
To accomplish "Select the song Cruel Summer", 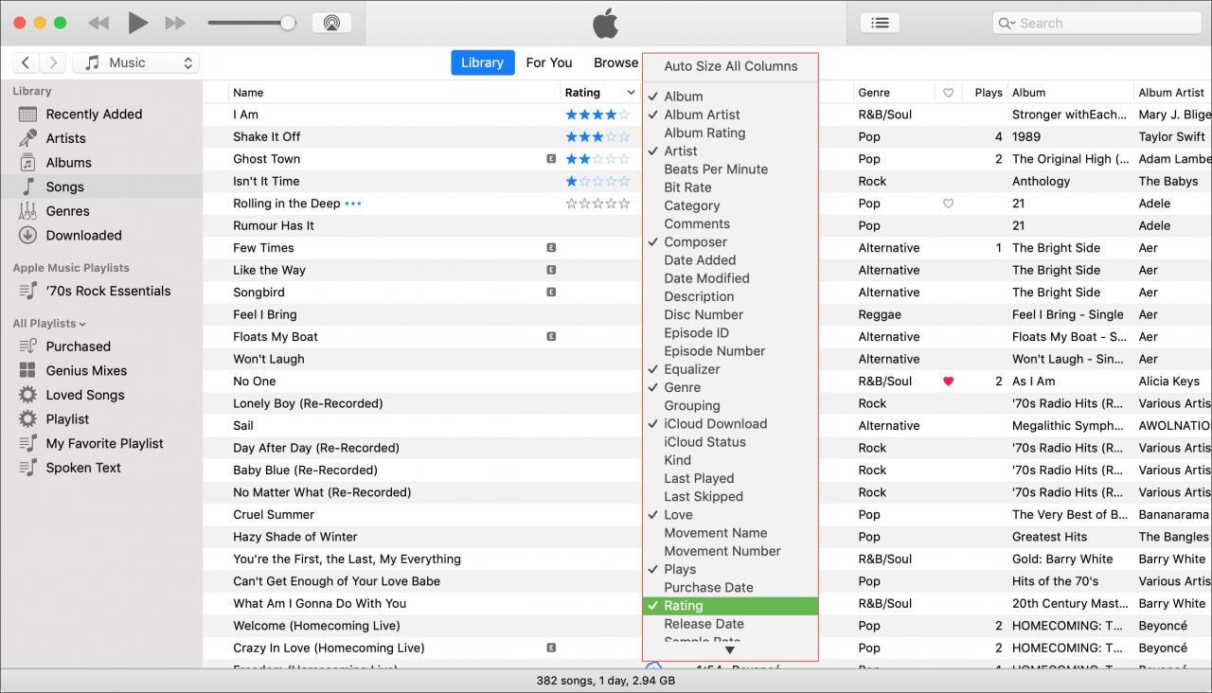I will point(273,514).
